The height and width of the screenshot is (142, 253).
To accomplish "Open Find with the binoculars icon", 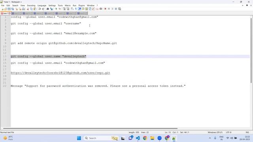I will (48, 9).
